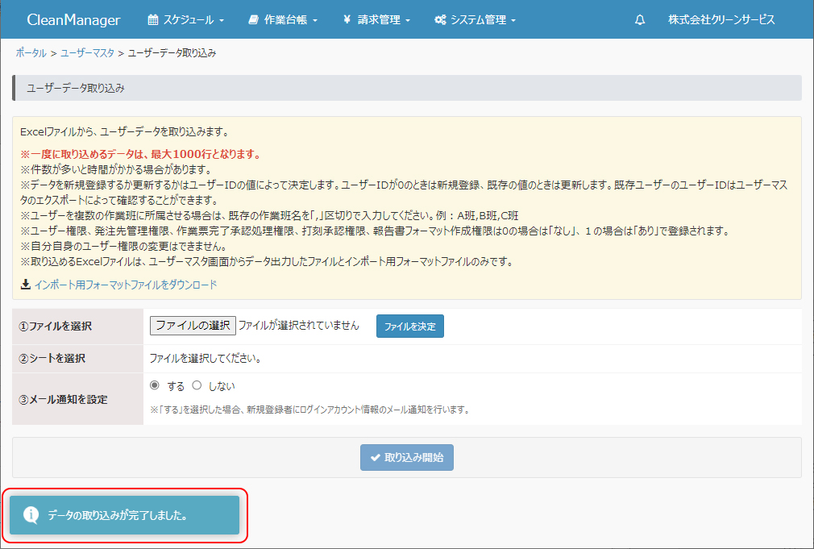Viewport: 814px width, 549px height.
Task: Click the gears icon beside システム管理
Action: (x=440, y=20)
